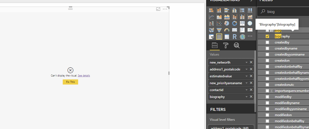Open dropdown arrow for estimatedvalue value
309x129 pixels.
pyautogui.click(x=246, y=76)
